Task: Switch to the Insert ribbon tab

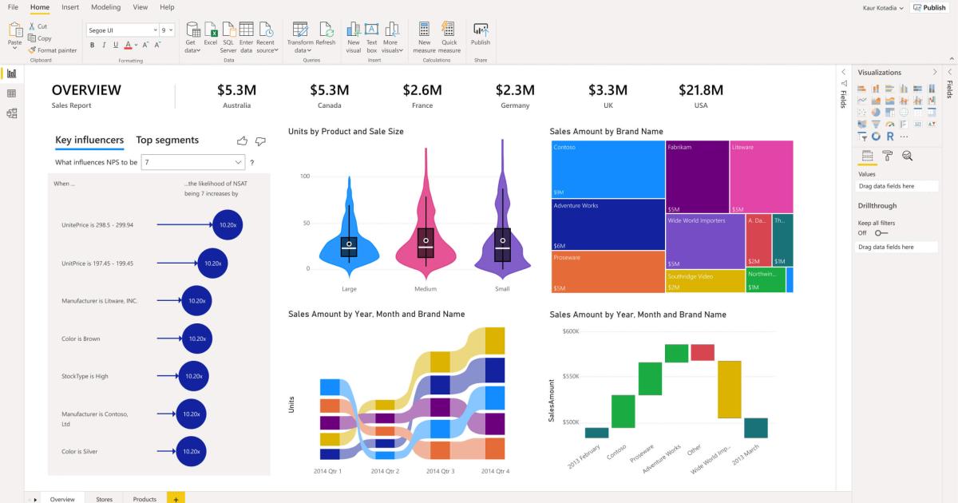Action: [70, 7]
